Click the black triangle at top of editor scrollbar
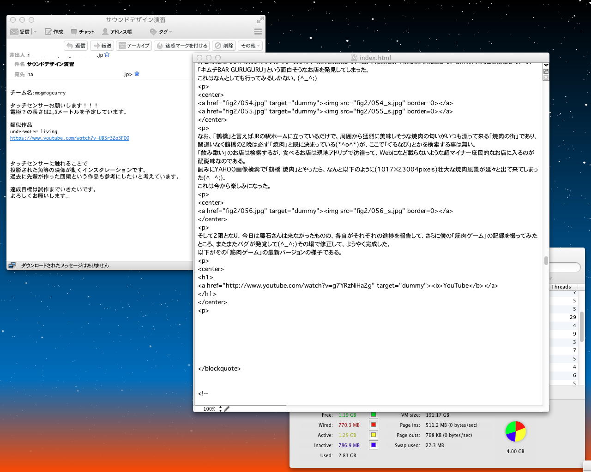The height and width of the screenshot is (472, 591). 546,65
